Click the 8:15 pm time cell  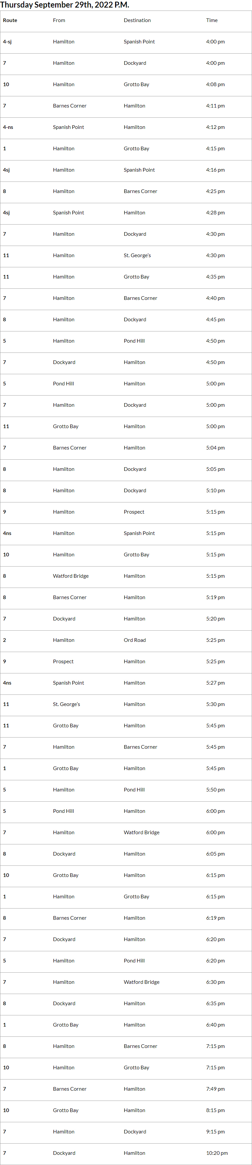tap(215, 1110)
